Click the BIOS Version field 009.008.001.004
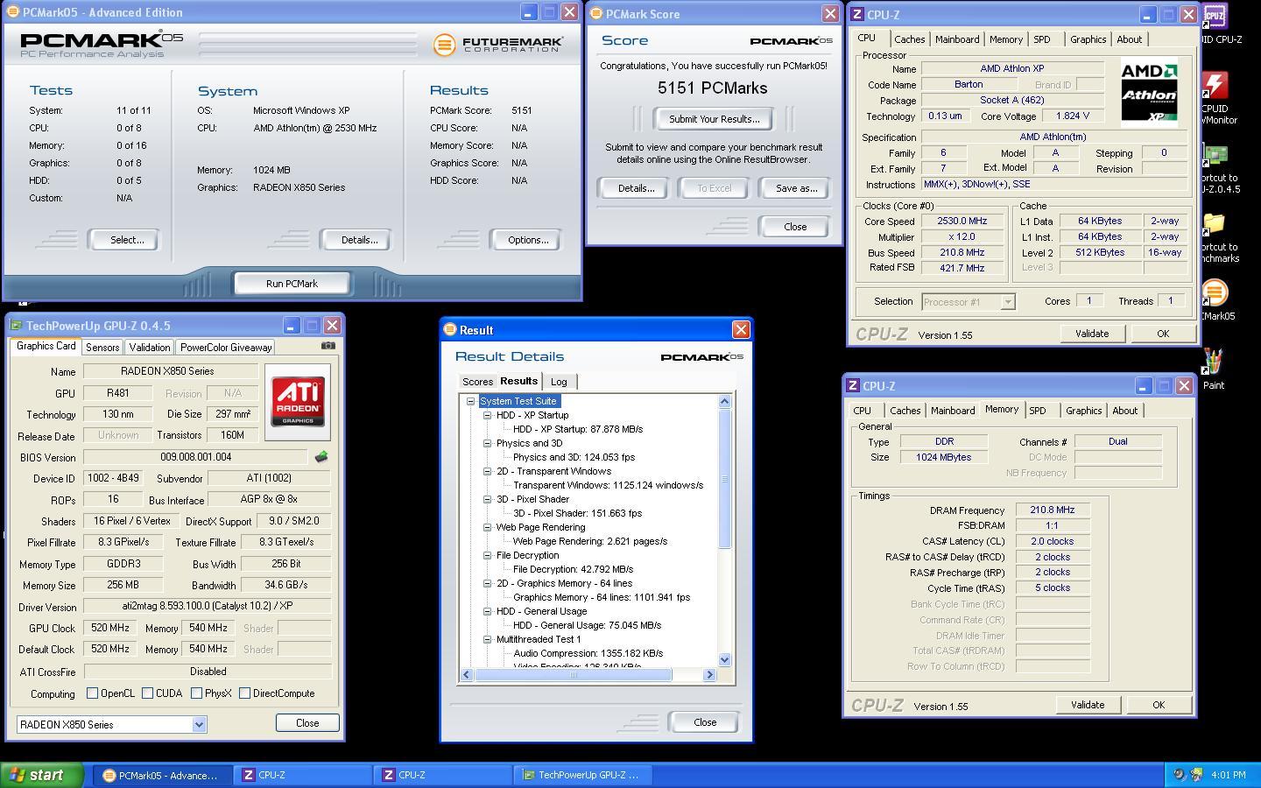 (x=196, y=457)
